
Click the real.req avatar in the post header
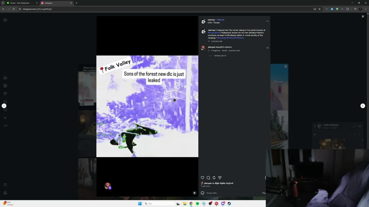coord(203,21)
